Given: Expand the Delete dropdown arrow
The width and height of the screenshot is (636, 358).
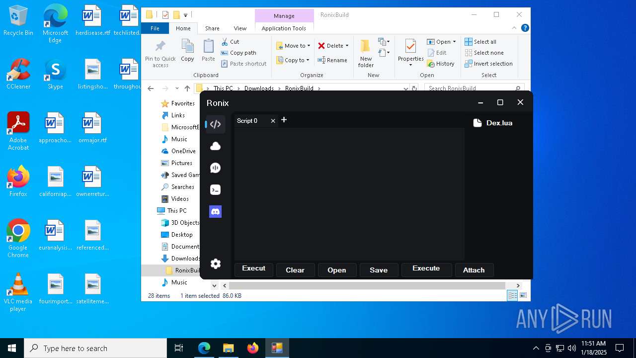Looking at the screenshot, I should 347,46.
